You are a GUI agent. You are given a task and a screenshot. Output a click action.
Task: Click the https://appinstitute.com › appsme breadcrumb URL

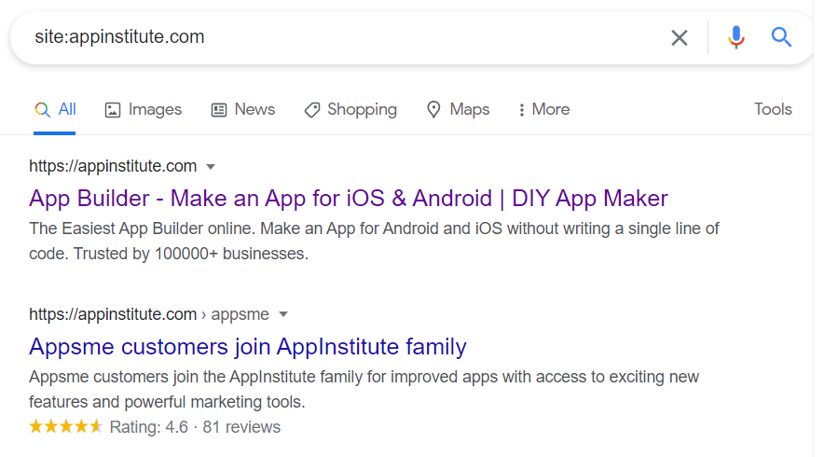tap(149, 314)
